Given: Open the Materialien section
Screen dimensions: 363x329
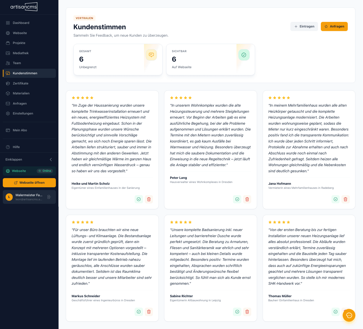Looking at the screenshot, I should tap(21, 93).
